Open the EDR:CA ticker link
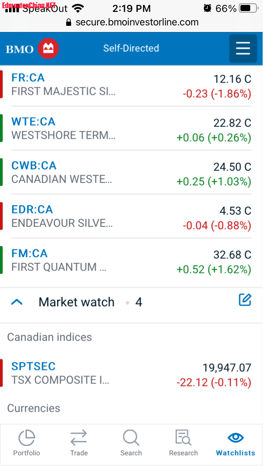The height and width of the screenshot is (466, 263). 32,209
